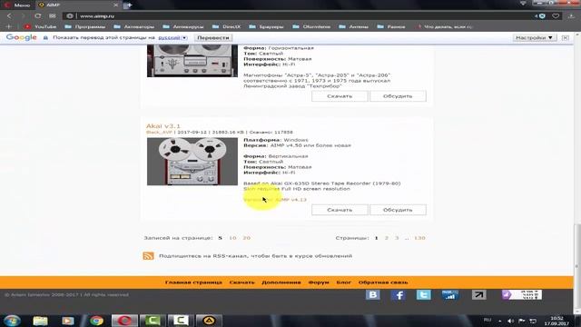Open the Opera menu button
This screenshot has width=581, height=327.
(17, 5)
